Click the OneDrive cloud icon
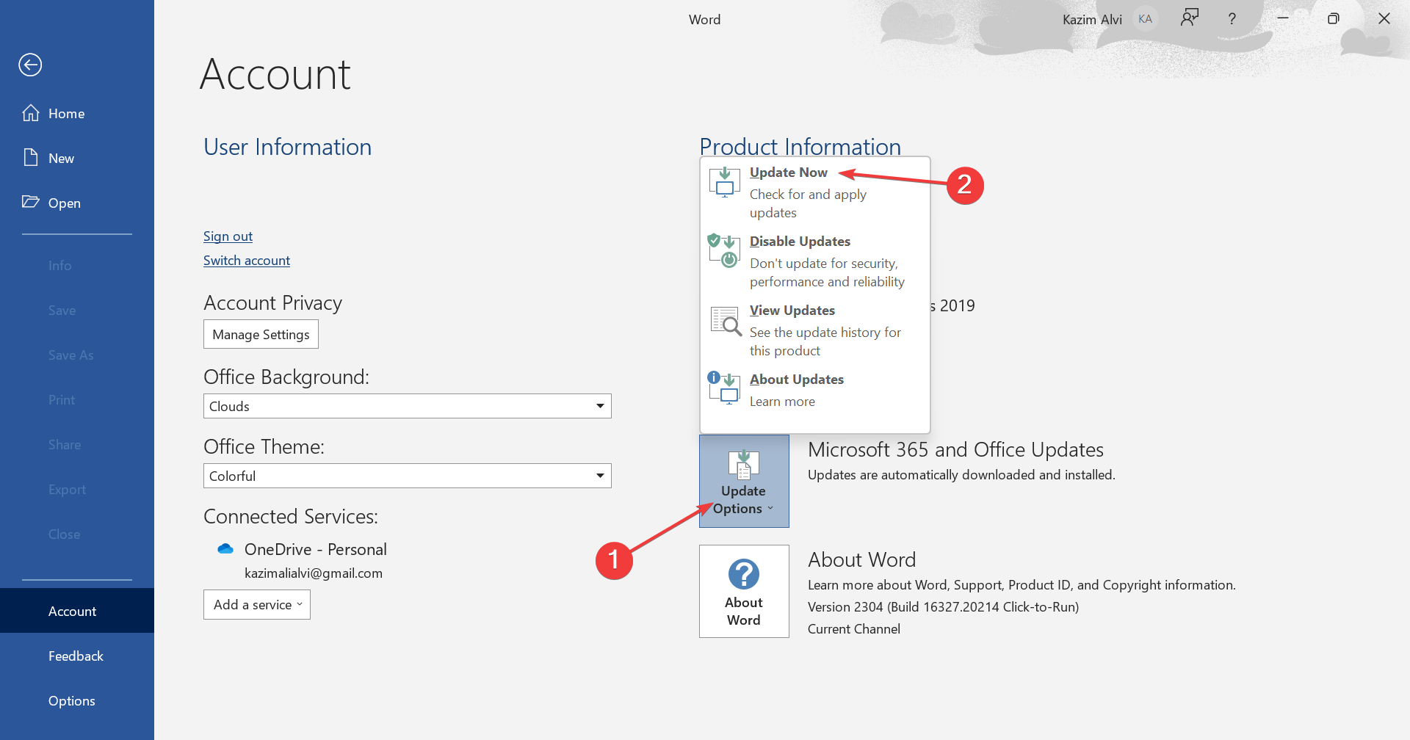Image resolution: width=1410 pixels, height=740 pixels. point(225,549)
